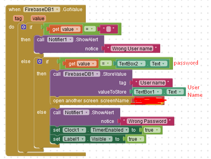The width and height of the screenshot is (211, 159).
Task: Select the orange 'tag' parameter
Action: (x=18, y=19)
